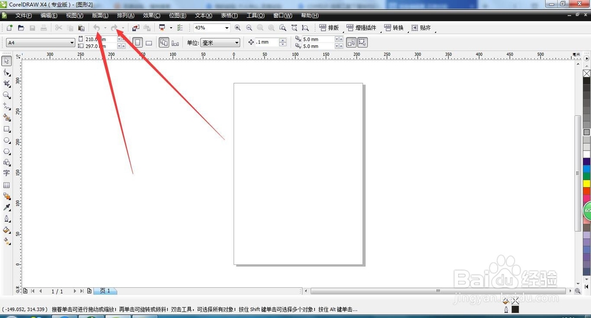Image resolution: width=591 pixels, height=318 pixels.
Task: Select the Pick tool in the toolbox
Action: click(7, 61)
